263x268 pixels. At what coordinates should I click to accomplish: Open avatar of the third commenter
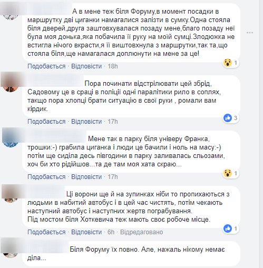(11, 140)
